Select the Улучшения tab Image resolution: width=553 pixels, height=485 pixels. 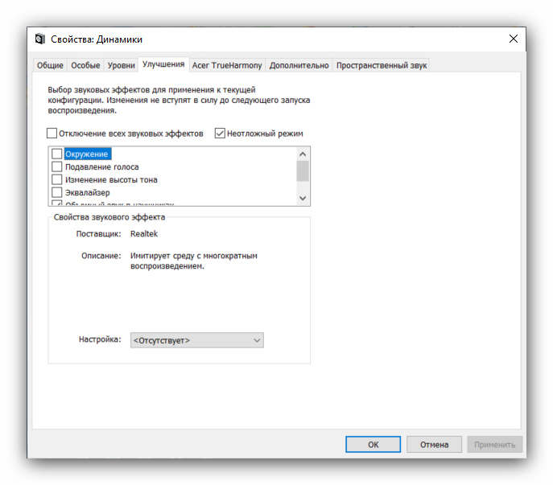(163, 64)
